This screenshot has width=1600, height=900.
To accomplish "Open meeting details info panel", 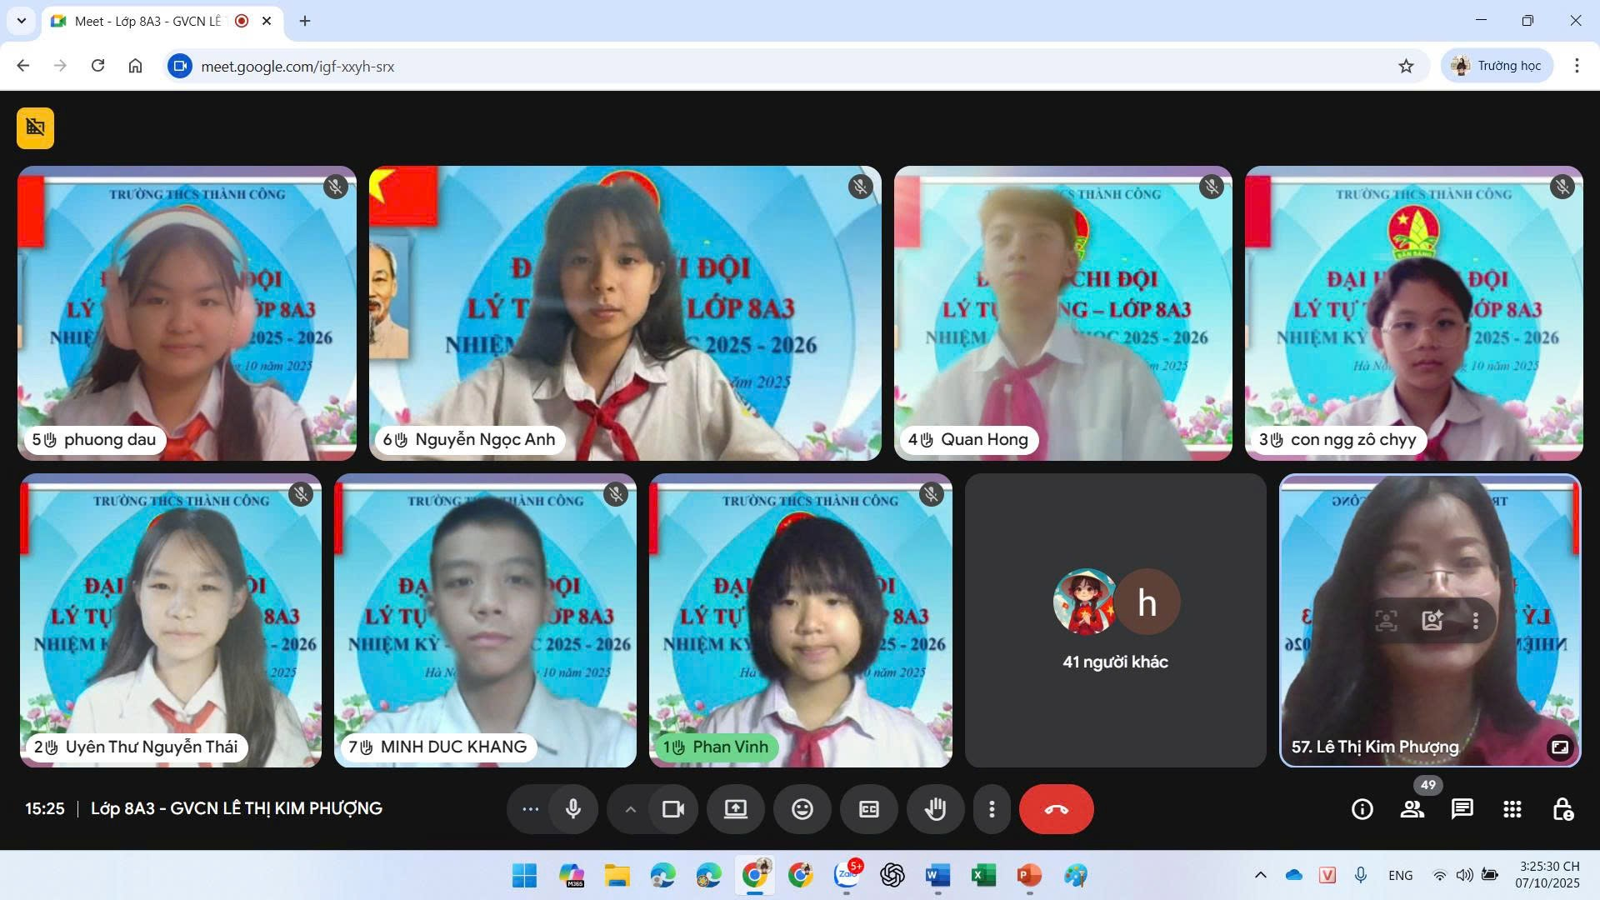I will 1362,808.
